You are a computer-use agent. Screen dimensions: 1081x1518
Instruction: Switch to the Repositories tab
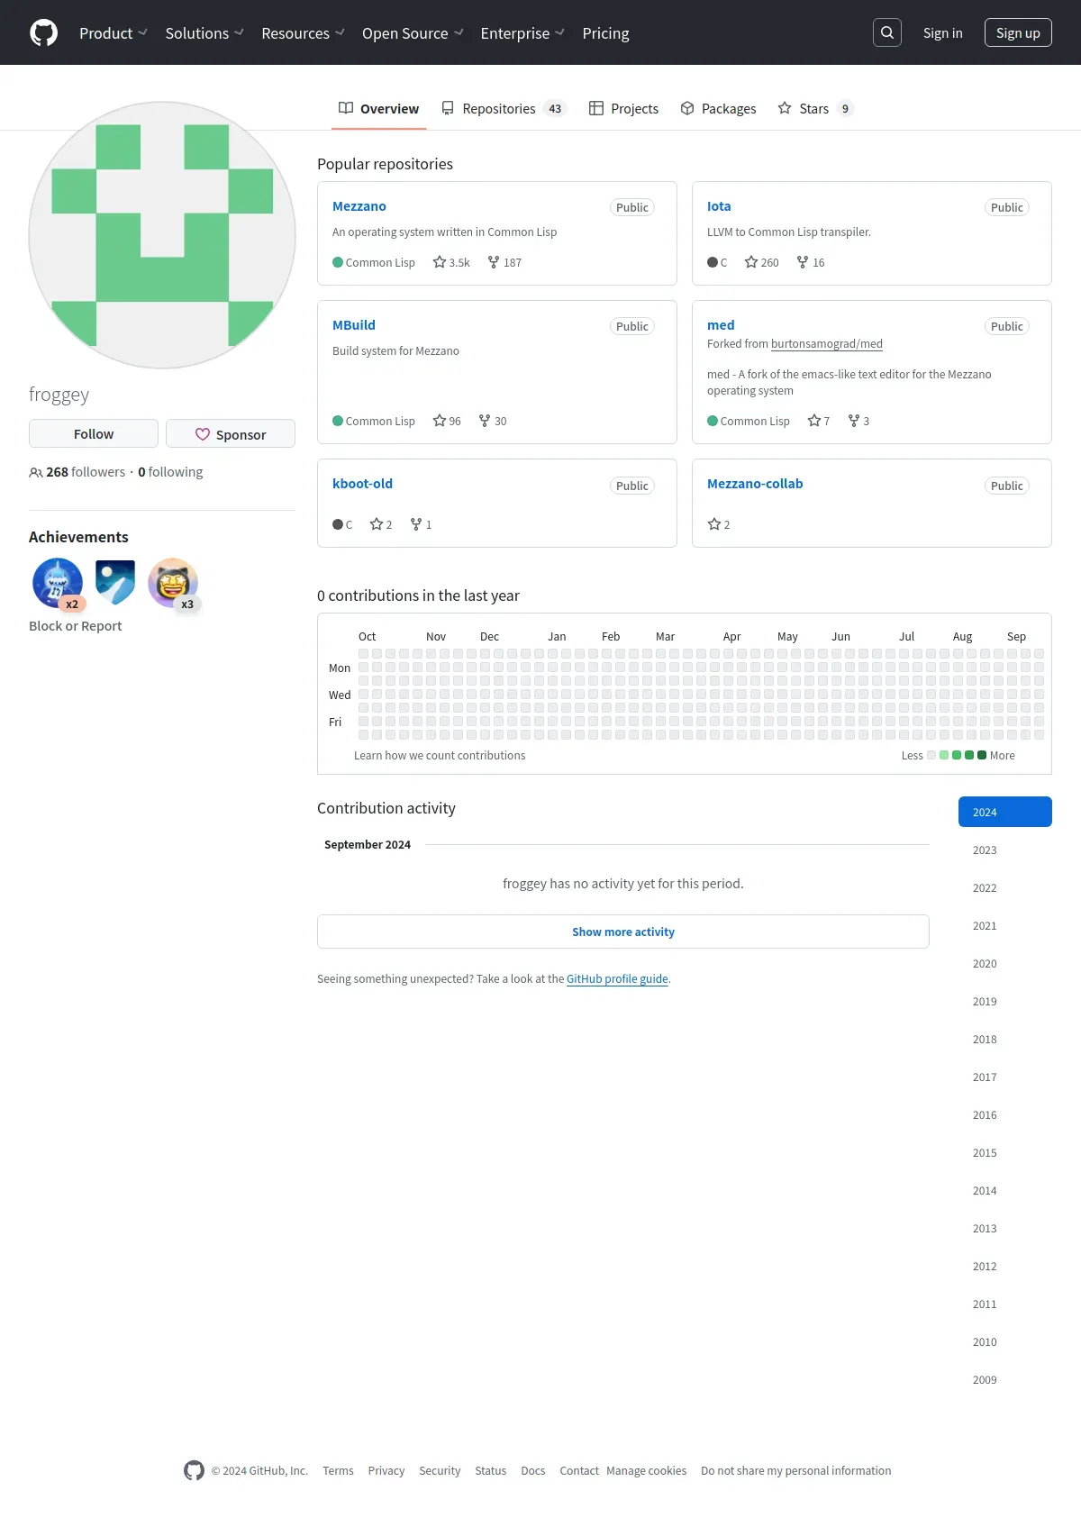pos(504,108)
